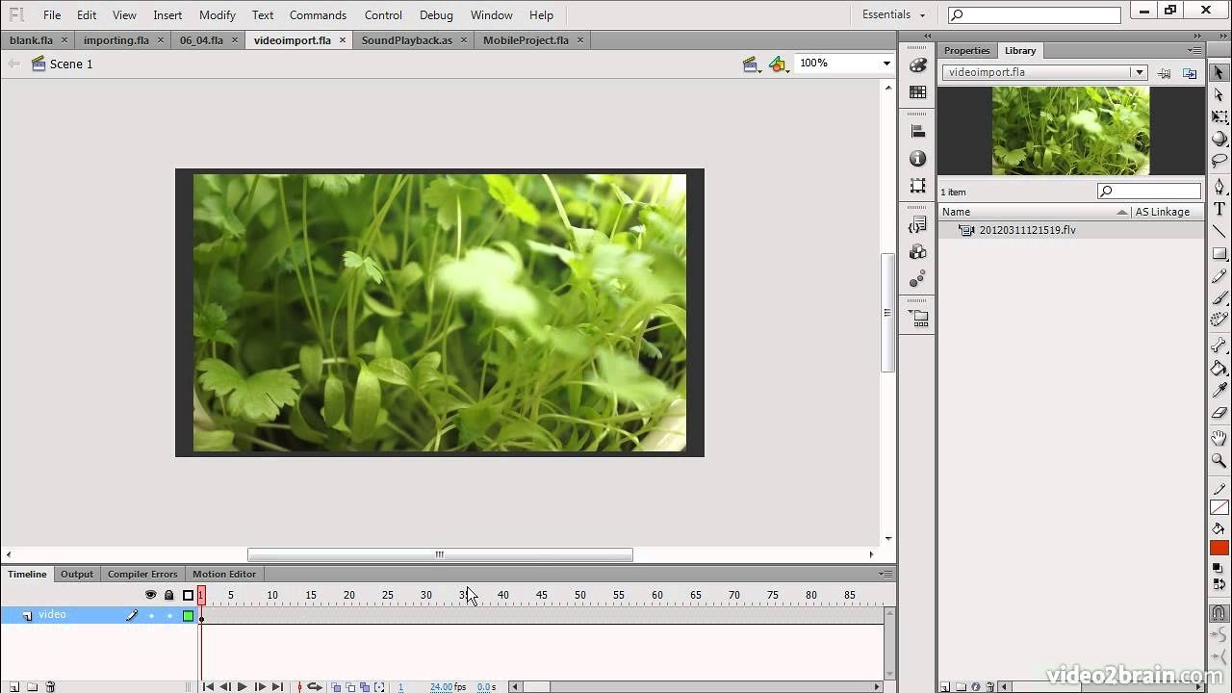Image resolution: width=1232 pixels, height=693 pixels.
Task: Pin current library with pushpin icon
Action: [x=1165, y=73]
